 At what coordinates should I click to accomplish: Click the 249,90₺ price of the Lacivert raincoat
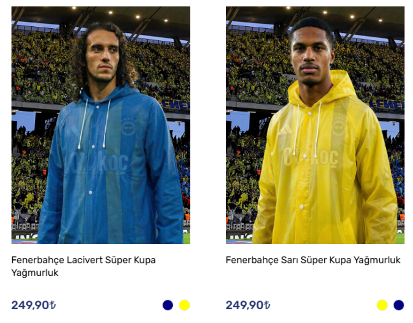tap(33, 305)
